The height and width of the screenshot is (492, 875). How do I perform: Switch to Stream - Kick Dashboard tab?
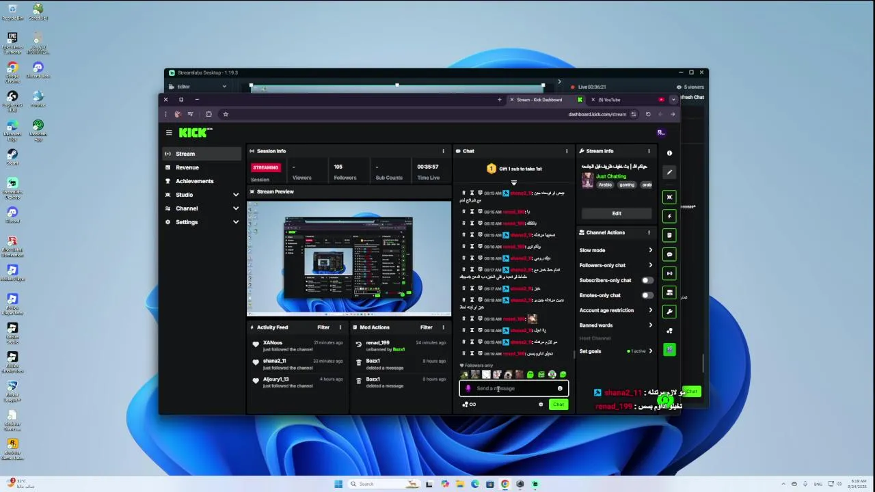(x=546, y=100)
